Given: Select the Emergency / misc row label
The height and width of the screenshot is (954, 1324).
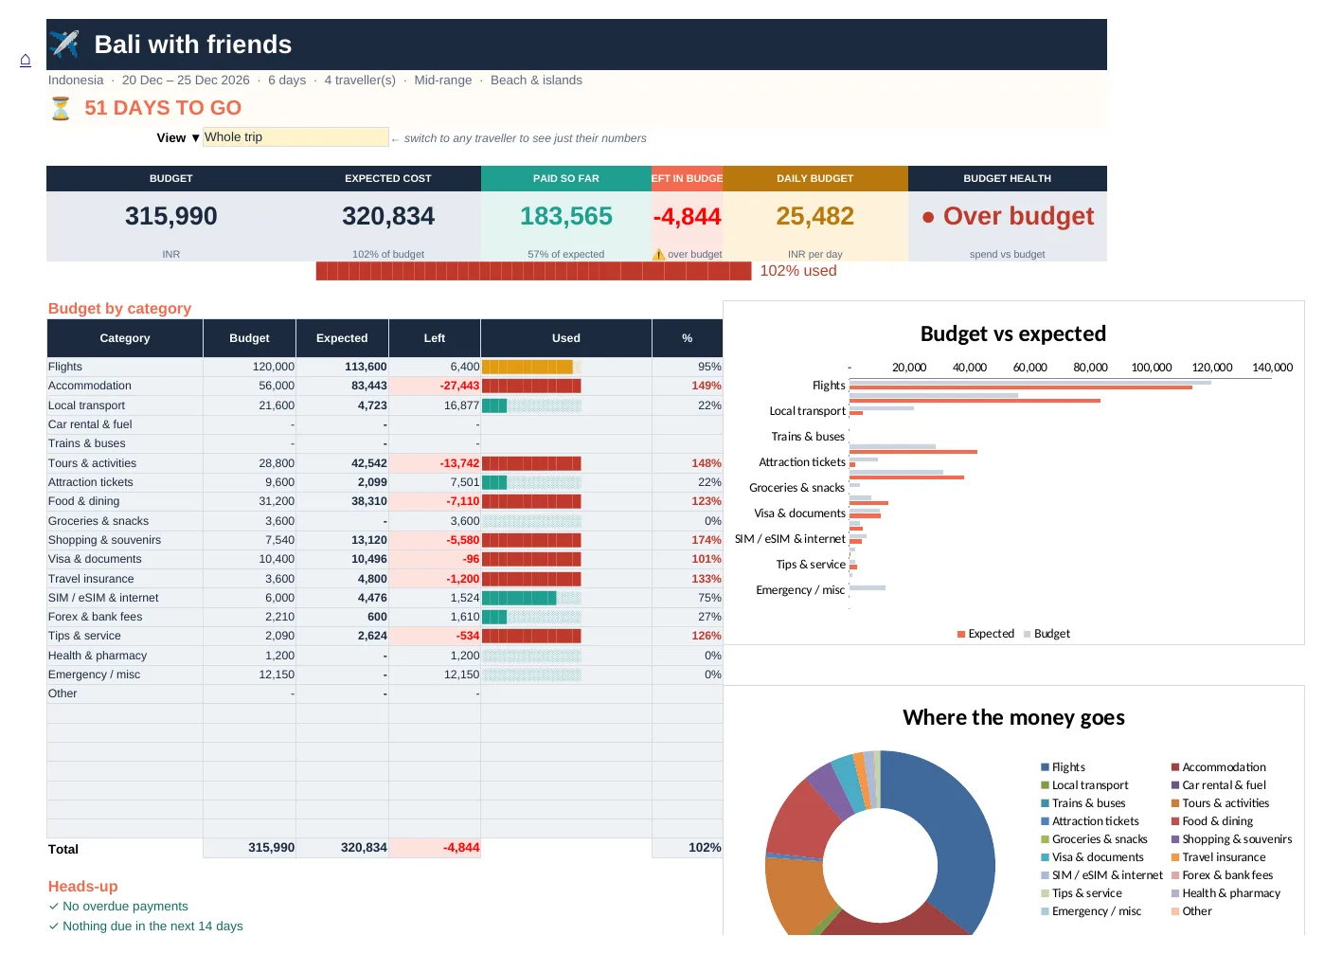Looking at the screenshot, I should (94, 675).
